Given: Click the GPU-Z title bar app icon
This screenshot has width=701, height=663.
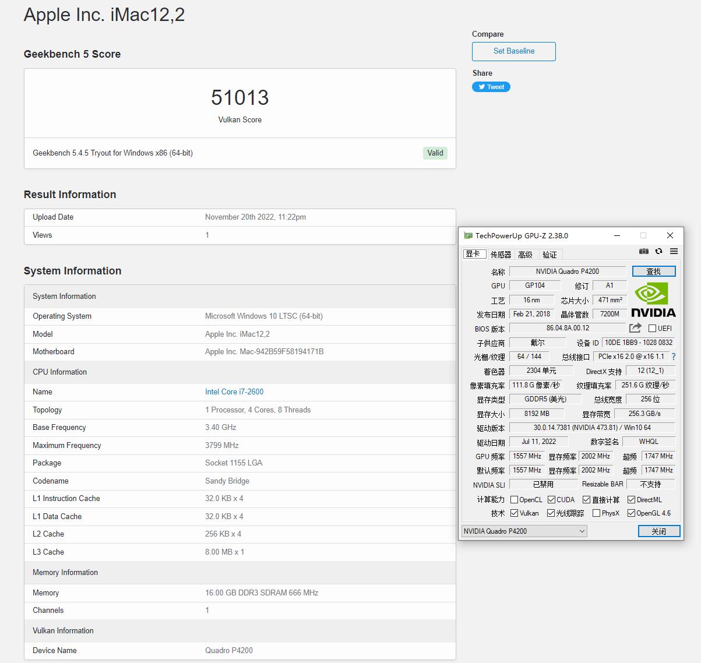Looking at the screenshot, I should tap(468, 235).
